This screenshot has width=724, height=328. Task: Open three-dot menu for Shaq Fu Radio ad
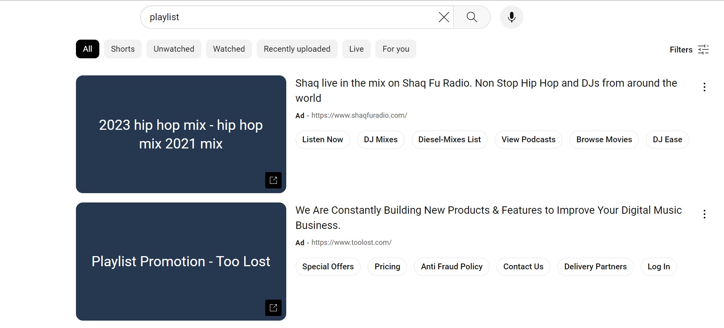[x=705, y=87]
